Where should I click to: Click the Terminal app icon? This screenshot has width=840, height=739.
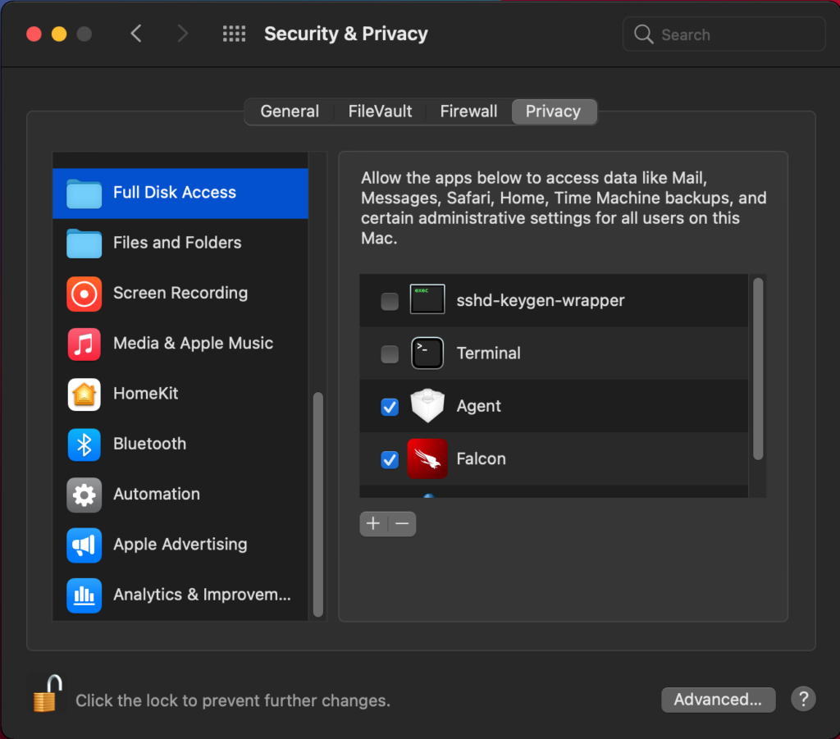[427, 353]
